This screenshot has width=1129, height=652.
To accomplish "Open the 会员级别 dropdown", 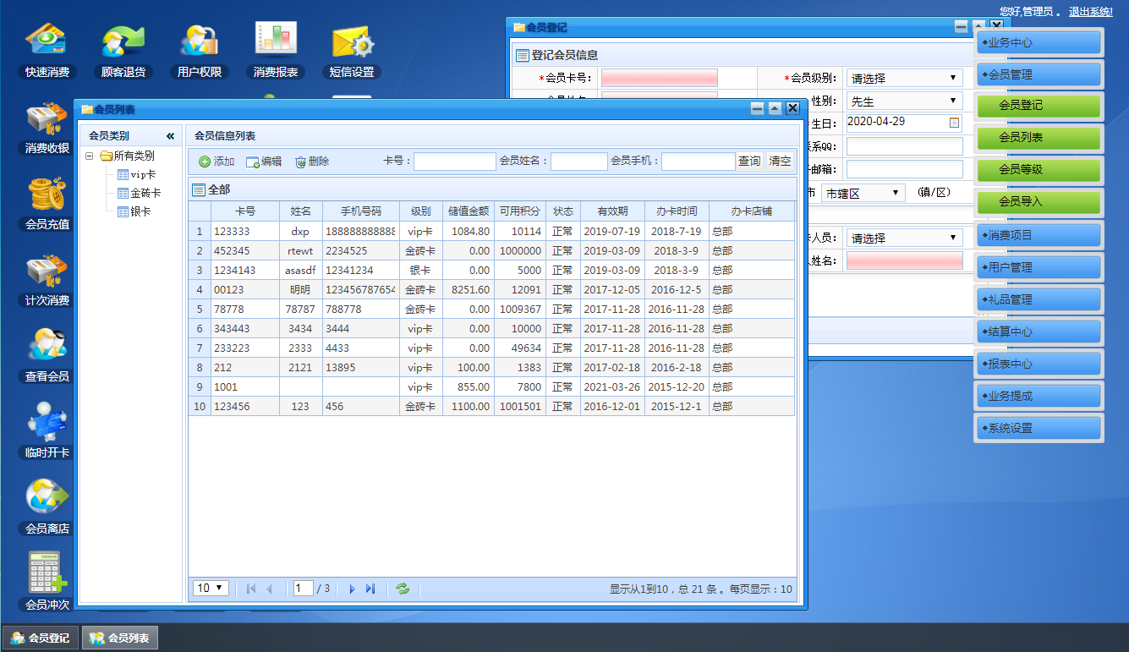I will pos(905,79).
